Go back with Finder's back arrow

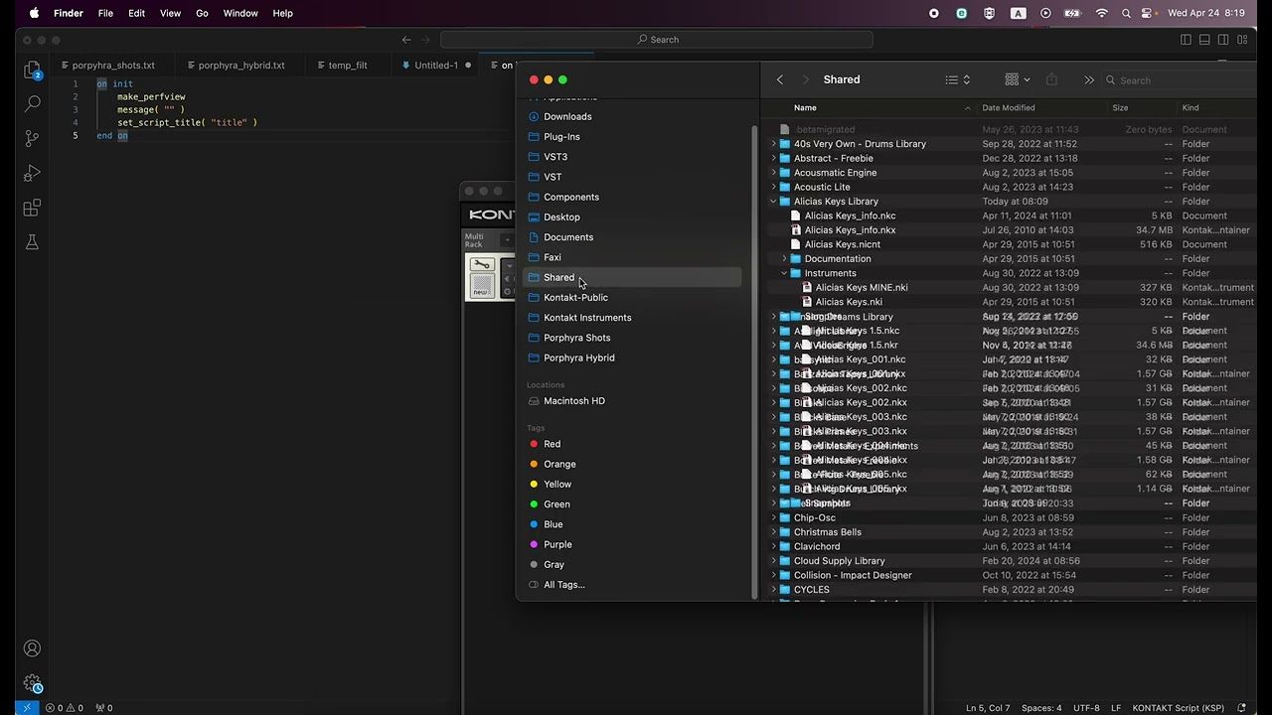coord(780,79)
